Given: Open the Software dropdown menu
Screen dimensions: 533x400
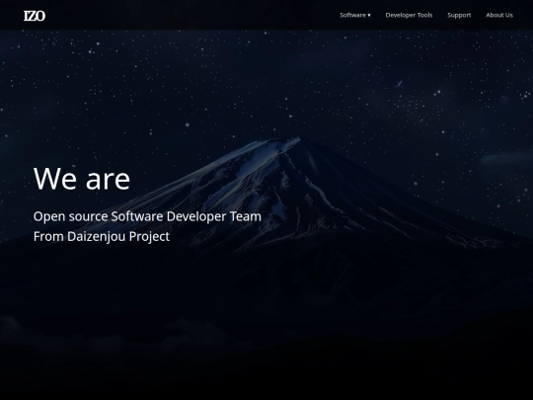Looking at the screenshot, I should (x=355, y=15).
